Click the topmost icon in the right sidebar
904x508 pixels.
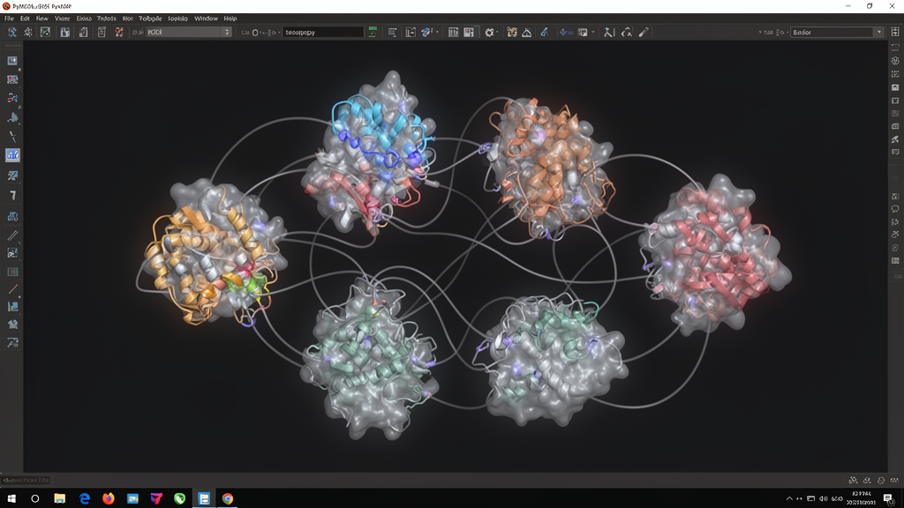pos(895,48)
